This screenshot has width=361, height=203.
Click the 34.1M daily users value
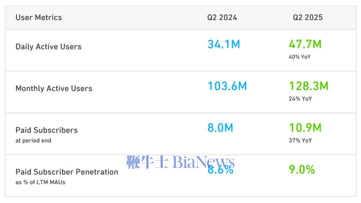(224, 44)
